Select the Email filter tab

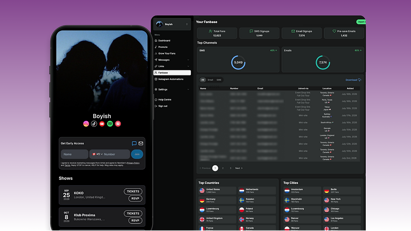tap(211, 80)
